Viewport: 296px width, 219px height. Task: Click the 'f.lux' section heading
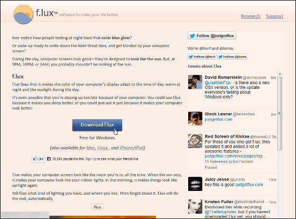(18, 77)
